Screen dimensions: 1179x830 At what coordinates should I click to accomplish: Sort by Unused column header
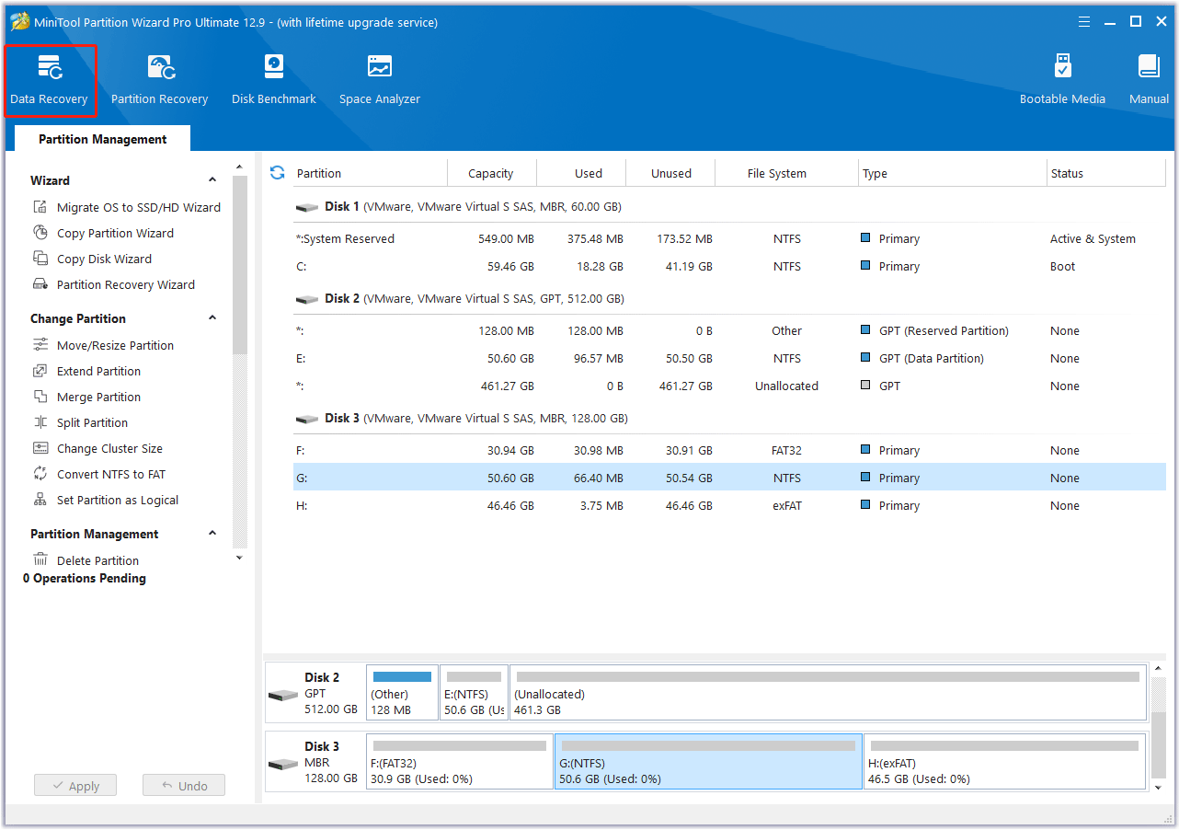670,173
